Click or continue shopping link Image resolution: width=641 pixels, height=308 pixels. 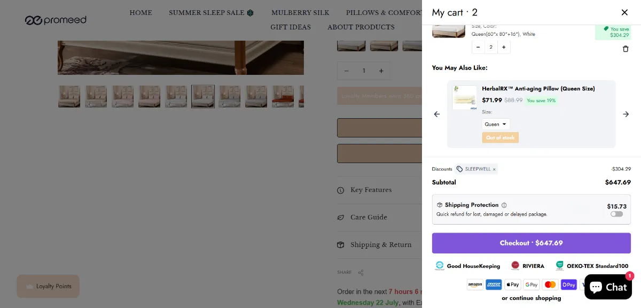coord(531,298)
